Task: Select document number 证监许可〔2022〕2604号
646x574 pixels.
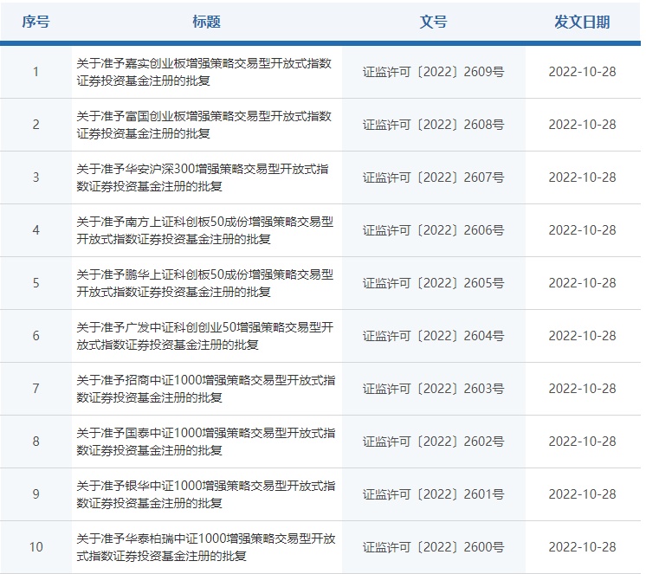Action: pyautogui.click(x=434, y=336)
